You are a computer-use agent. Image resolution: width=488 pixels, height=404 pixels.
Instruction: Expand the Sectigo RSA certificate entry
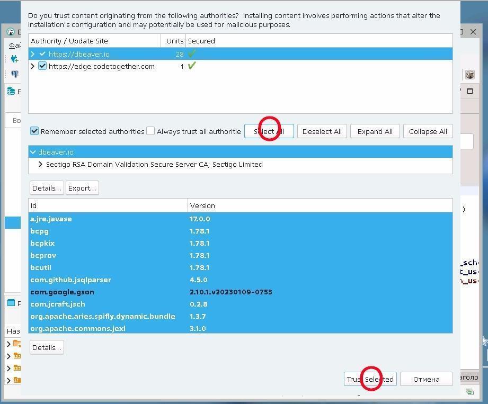[40, 164]
